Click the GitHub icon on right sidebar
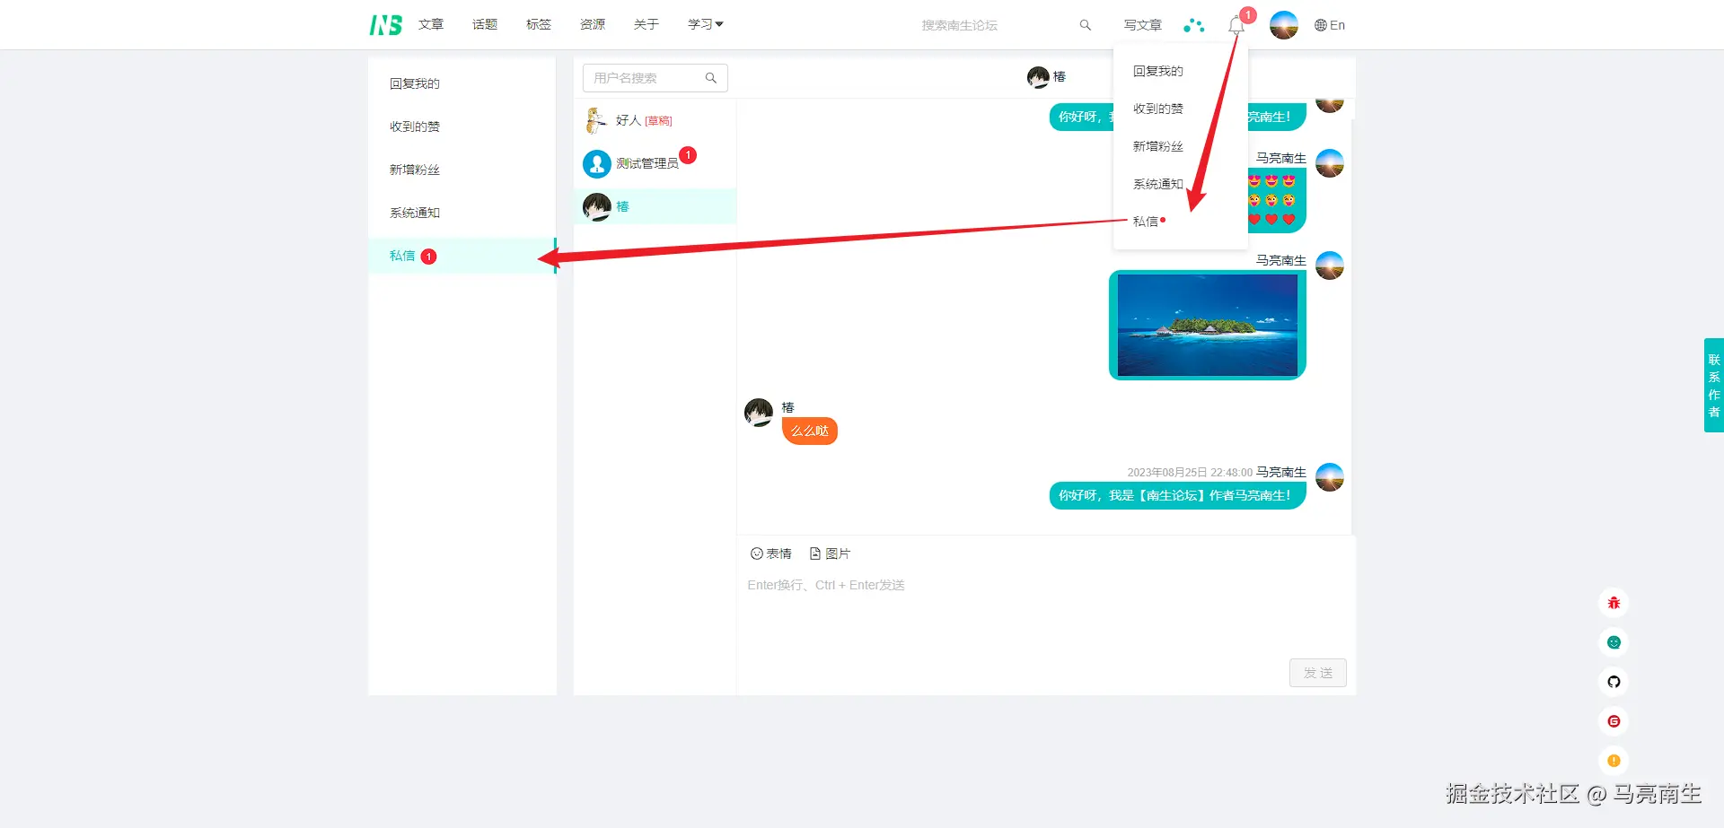1724x828 pixels. point(1614,682)
